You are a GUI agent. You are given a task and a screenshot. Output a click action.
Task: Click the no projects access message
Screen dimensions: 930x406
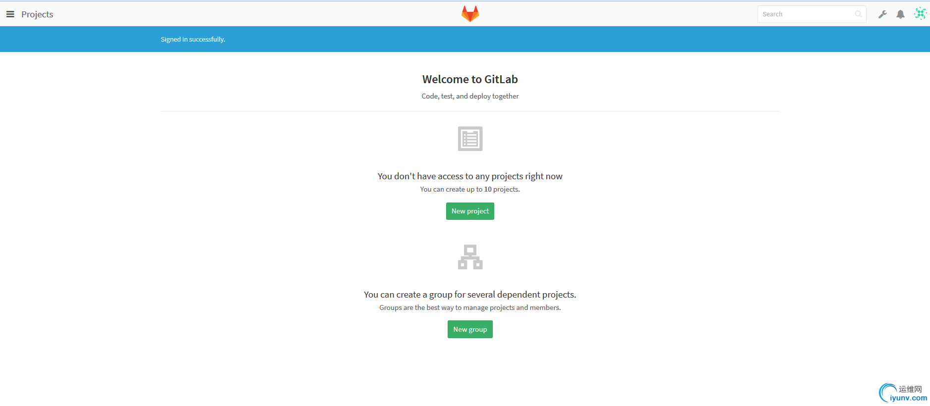click(470, 176)
